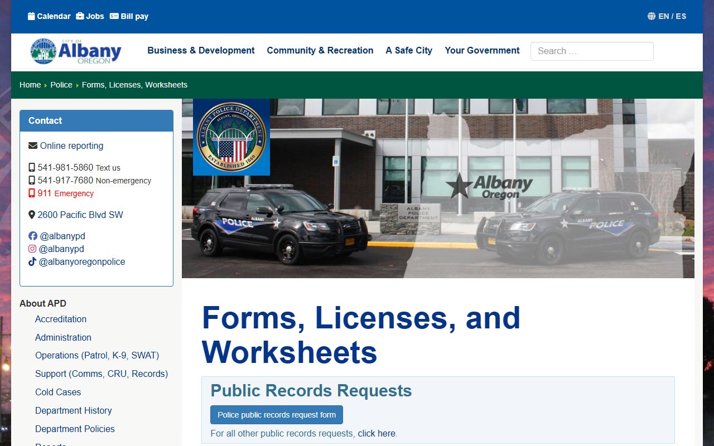The image size is (714, 446).
Task: Open Administration sidebar link
Action: 63,337
